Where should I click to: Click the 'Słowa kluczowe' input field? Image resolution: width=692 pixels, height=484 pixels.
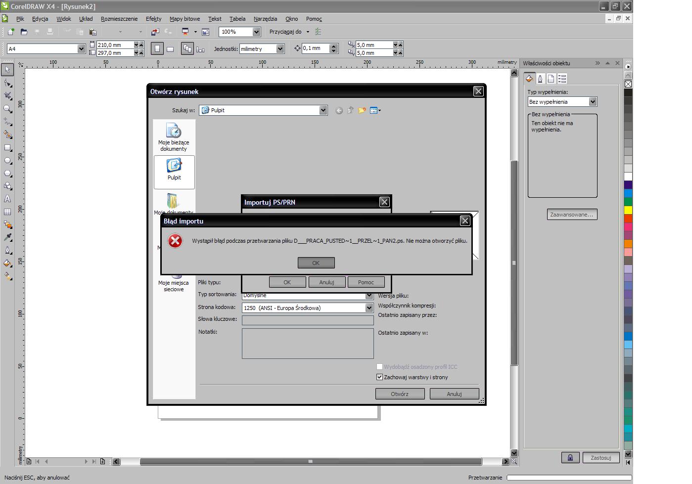[x=307, y=320]
